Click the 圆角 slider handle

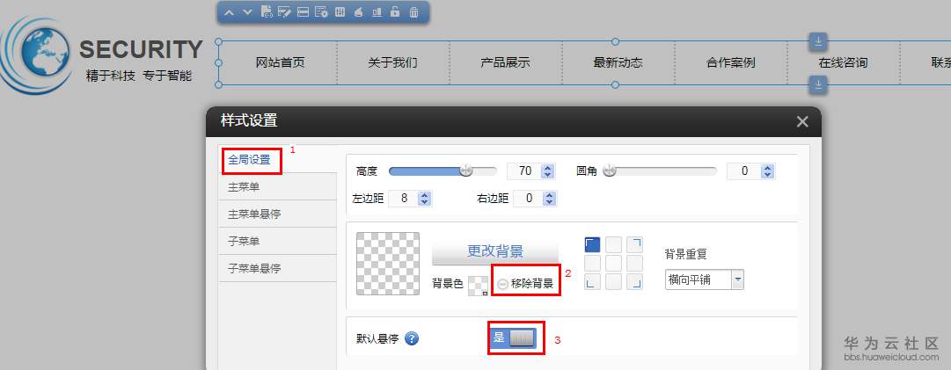click(x=610, y=170)
